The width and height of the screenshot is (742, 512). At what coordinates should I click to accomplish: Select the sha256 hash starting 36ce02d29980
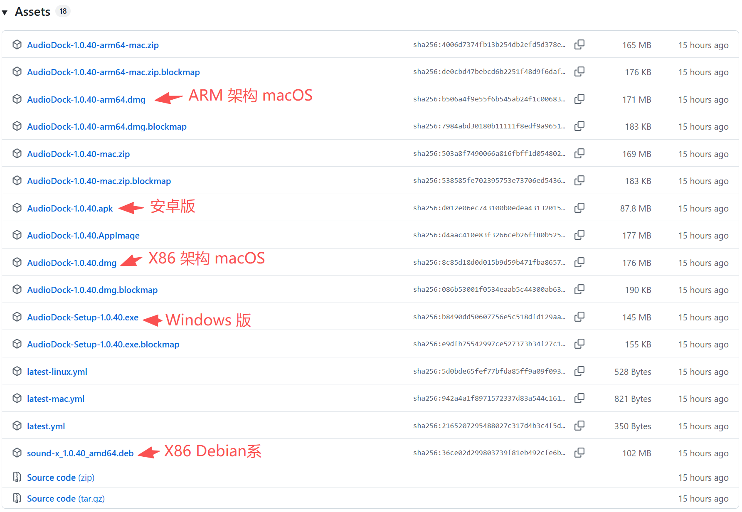pos(489,453)
